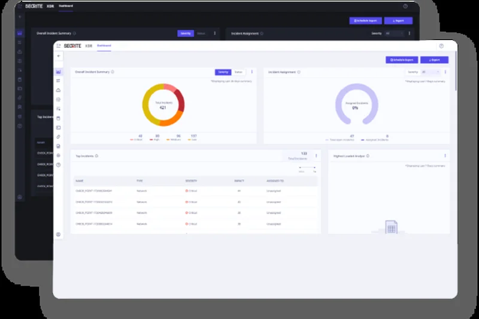
Task: Show info icon next to Highest Loaded Analyst
Action: point(368,156)
